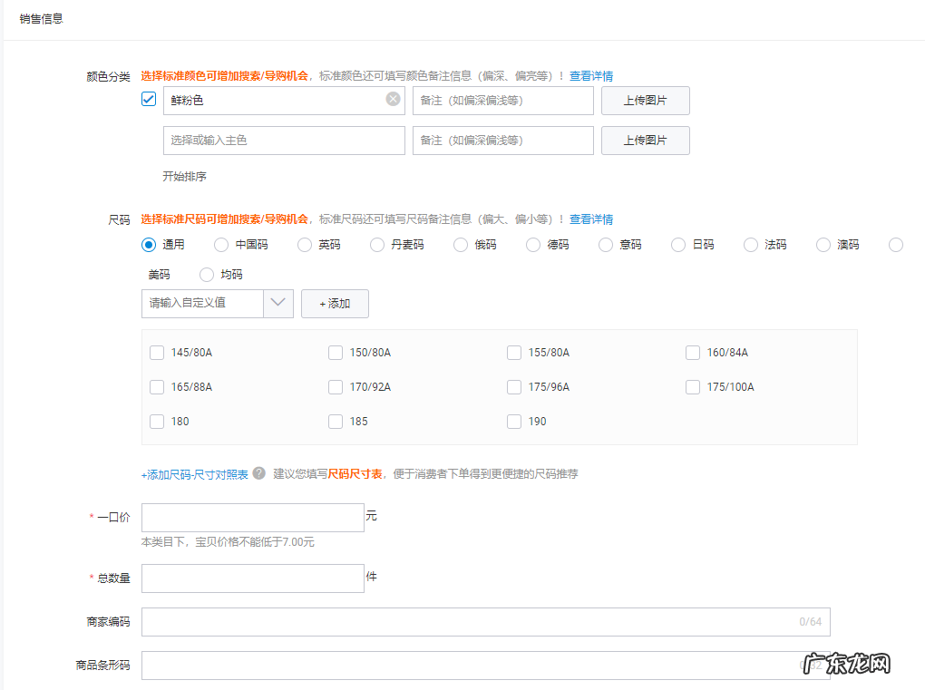The width and height of the screenshot is (925, 690).
Task: Click 上传图片 on the second color row
Action: [645, 141]
